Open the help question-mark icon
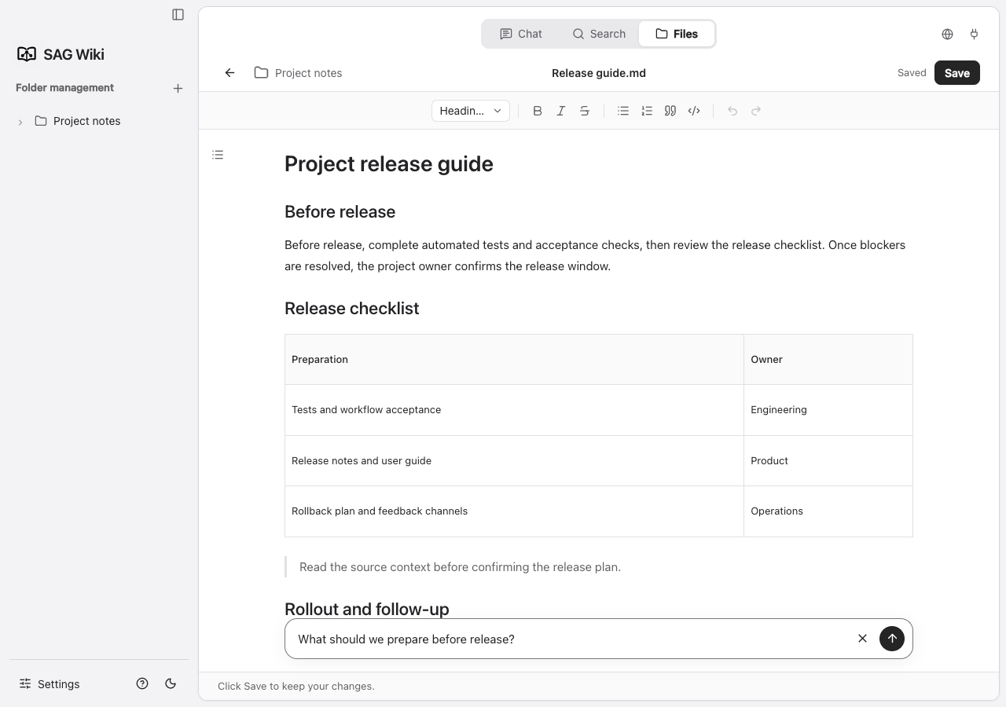The width and height of the screenshot is (1006, 707). 142,683
